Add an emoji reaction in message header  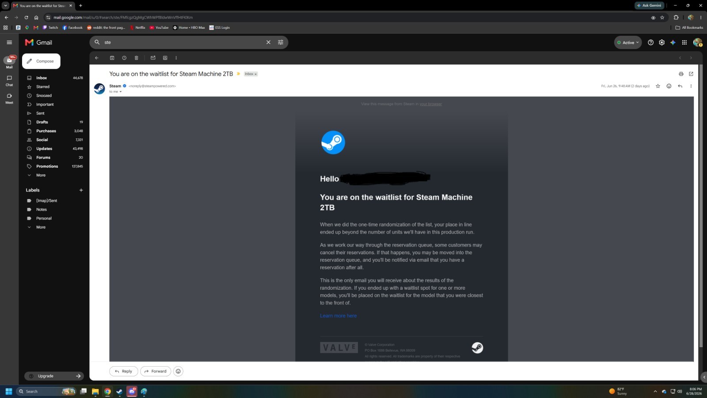pyautogui.click(x=669, y=86)
